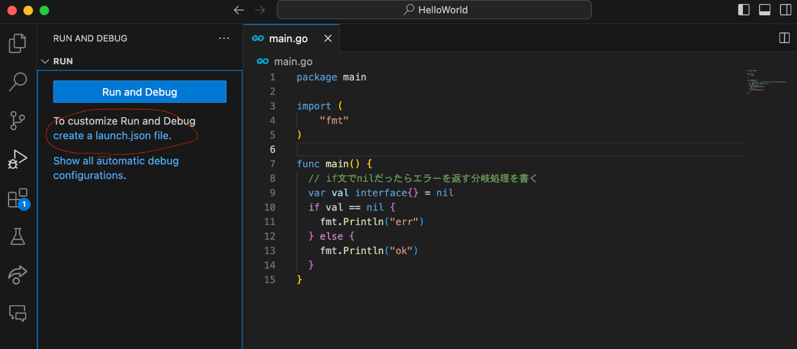This screenshot has height=349, width=797.
Task: Go forward with the right arrow
Action: 260,10
